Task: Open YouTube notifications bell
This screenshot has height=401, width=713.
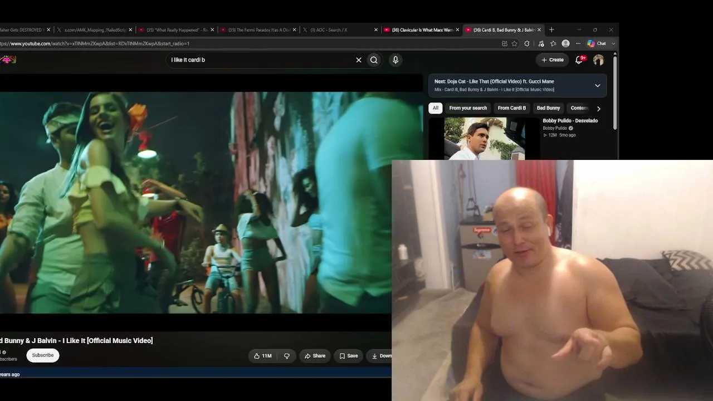Action: tap(579, 60)
